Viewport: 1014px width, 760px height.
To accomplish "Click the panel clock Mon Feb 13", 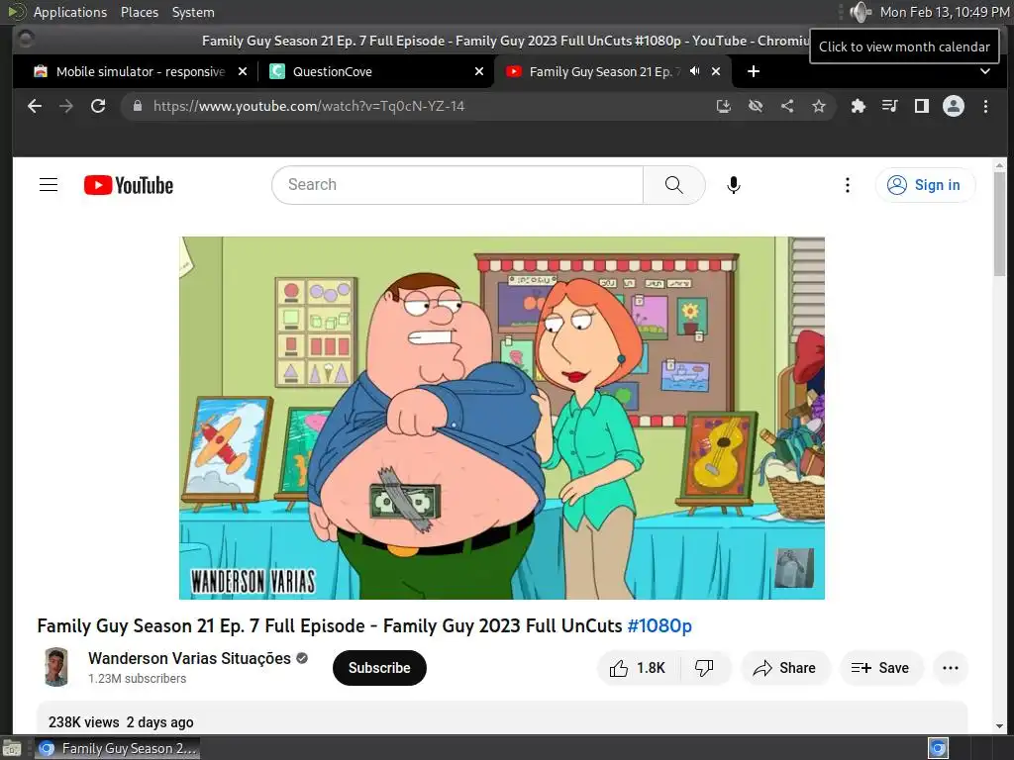I will tap(944, 12).
